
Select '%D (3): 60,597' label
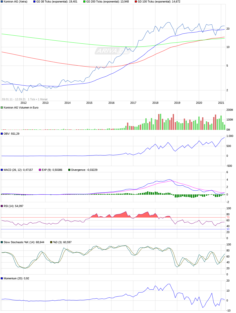tap(63, 242)
